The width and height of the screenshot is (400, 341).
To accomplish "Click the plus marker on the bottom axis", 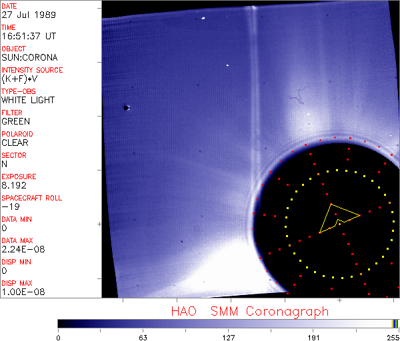I will [339, 300].
